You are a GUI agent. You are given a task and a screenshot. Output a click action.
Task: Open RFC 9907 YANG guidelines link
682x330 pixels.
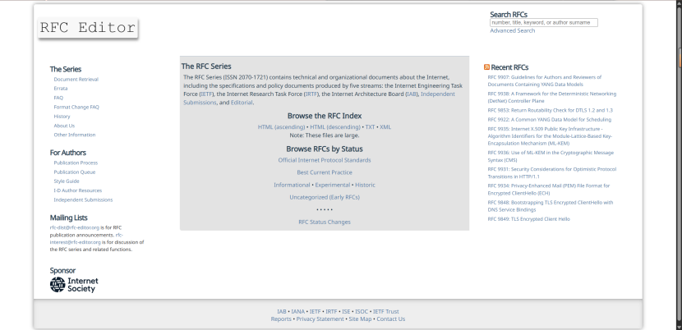coord(545,80)
